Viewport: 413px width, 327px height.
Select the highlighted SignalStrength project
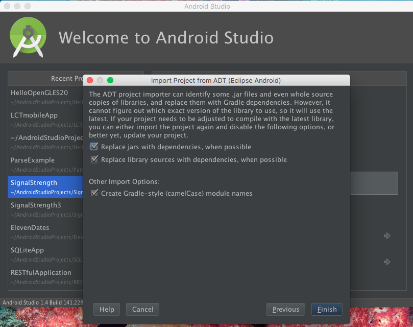click(x=45, y=187)
